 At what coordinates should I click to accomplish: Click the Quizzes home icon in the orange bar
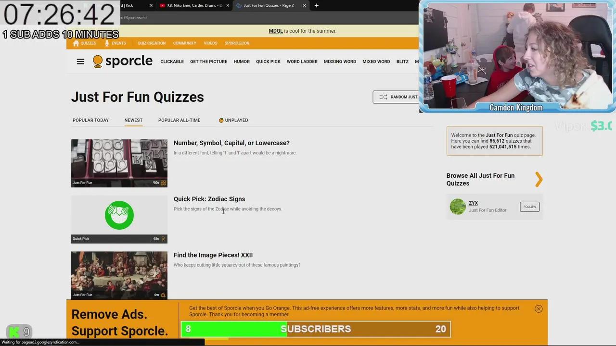[76, 43]
